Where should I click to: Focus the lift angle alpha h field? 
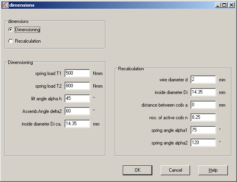pyautogui.click(x=77, y=98)
